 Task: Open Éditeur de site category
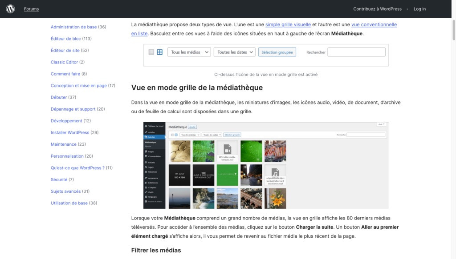(x=65, y=51)
